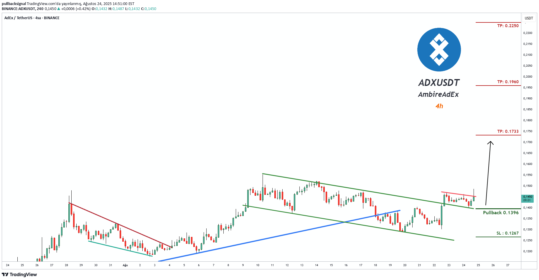This screenshot has width=539, height=280.
Task: Click the +0,0006 (+0.42%) change value
Action: (x=76, y=9)
